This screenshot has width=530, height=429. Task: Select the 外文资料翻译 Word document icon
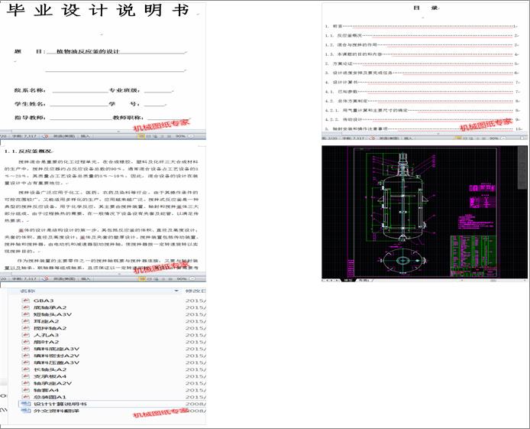point(26,411)
